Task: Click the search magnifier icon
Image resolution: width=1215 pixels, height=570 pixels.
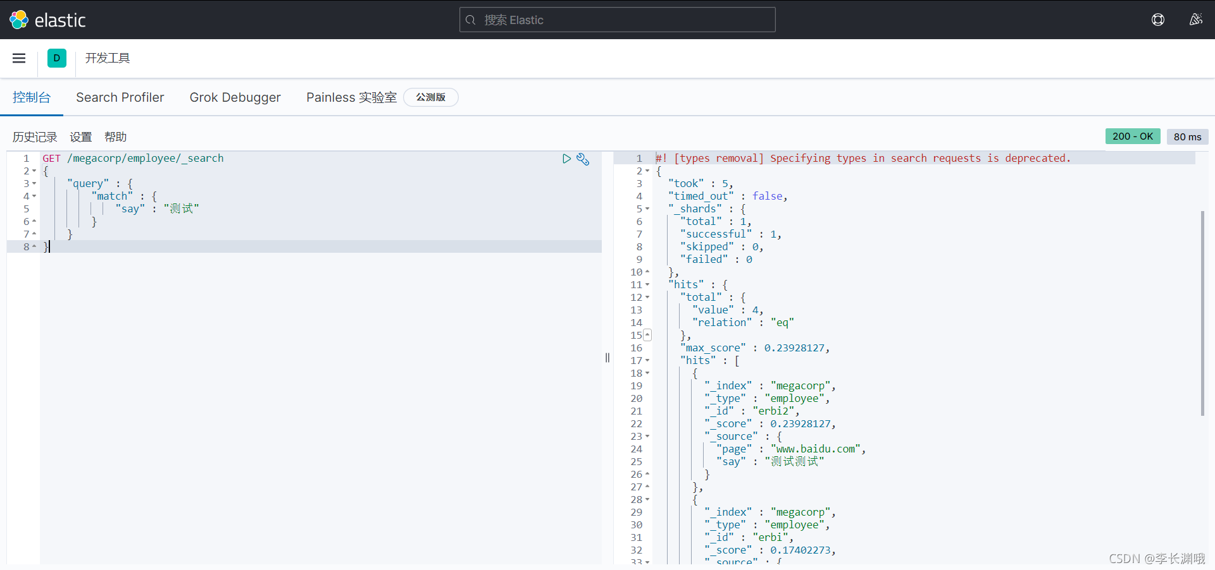Action: (471, 20)
